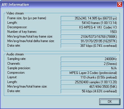Click the 'Min/avg/max/total frame size:' audio label
Image resolution: width=124 pixels, height=109 pixels.
(27, 86)
